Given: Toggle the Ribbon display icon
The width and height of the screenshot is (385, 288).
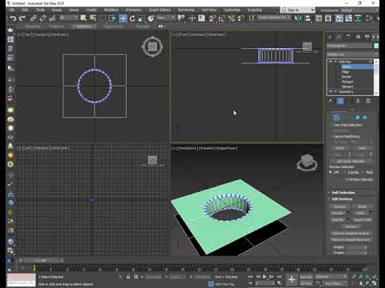Looking at the screenshot, I should (339, 18).
